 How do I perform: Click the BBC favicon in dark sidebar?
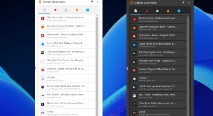(x=134, y=96)
